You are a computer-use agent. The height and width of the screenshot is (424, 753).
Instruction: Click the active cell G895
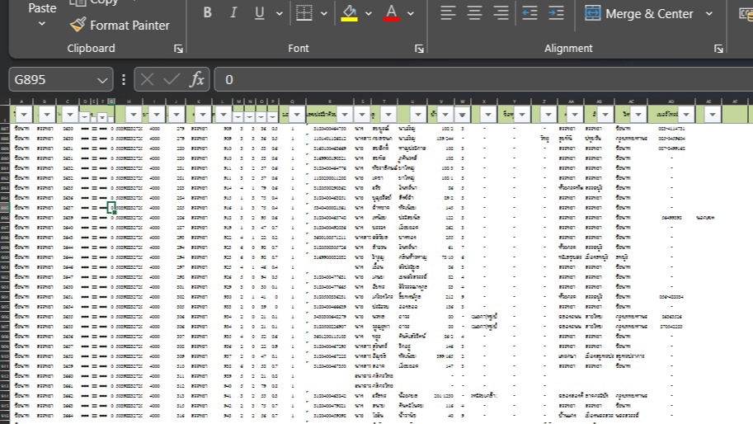coord(111,207)
